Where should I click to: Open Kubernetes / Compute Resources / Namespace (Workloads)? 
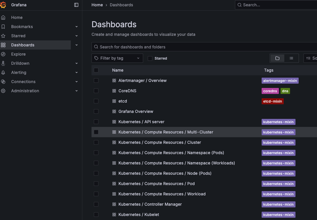point(177,163)
